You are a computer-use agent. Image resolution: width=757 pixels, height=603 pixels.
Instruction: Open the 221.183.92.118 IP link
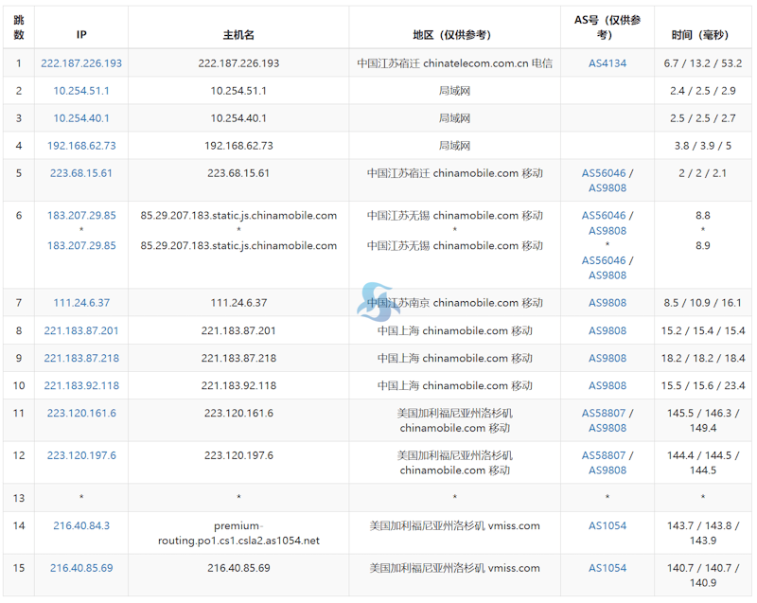(81, 385)
